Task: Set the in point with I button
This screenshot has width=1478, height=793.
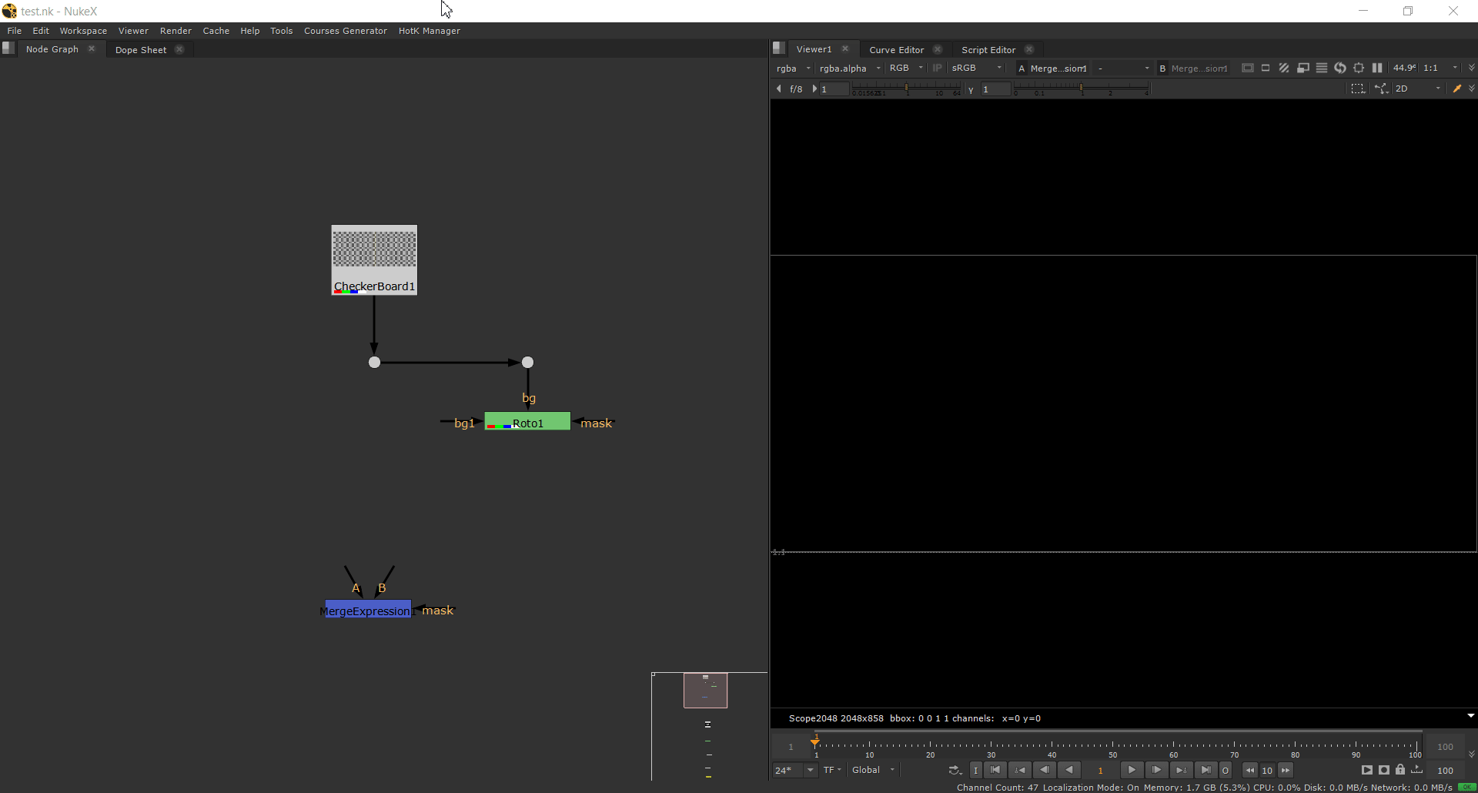Action: point(975,770)
